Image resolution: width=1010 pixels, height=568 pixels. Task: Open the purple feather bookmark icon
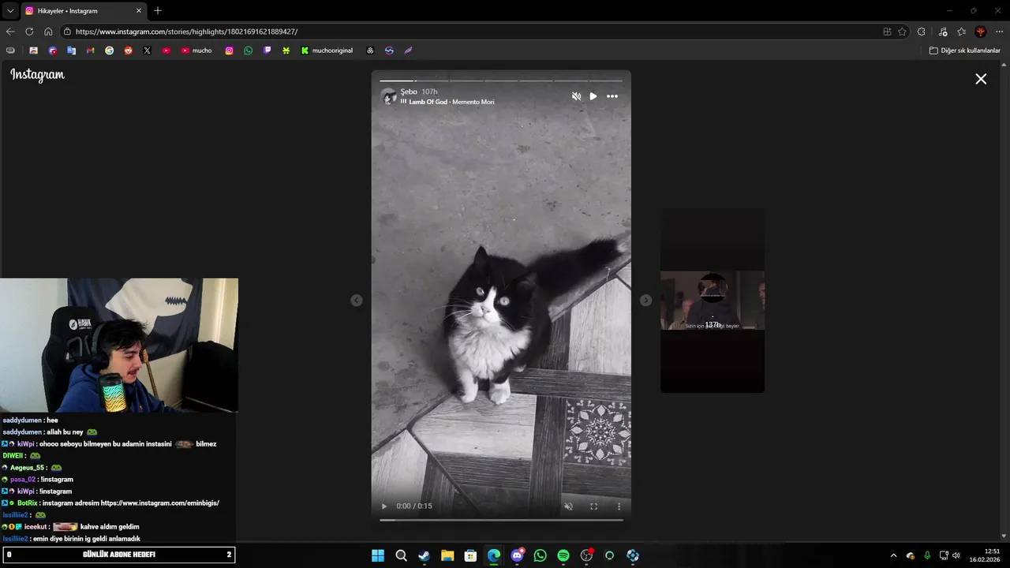pos(408,50)
